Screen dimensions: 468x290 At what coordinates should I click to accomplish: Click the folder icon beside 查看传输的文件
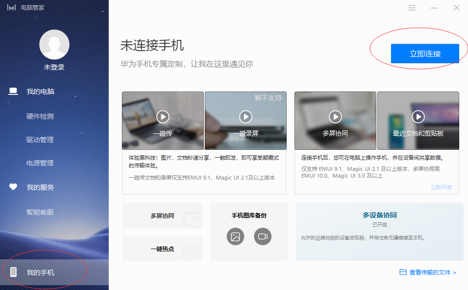point(403,272)
